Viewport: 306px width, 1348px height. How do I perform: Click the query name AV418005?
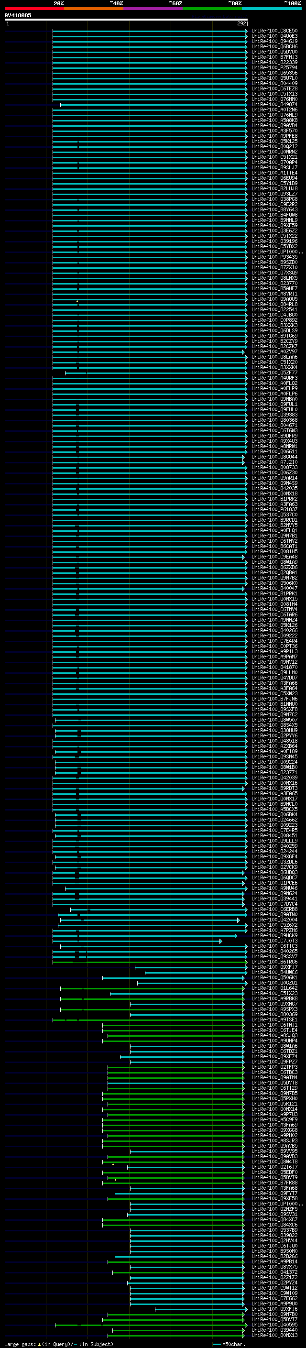tap(18, 15)
